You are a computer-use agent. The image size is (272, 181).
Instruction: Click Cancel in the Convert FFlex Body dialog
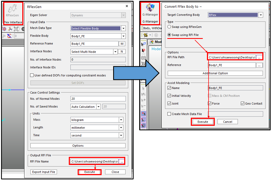(x=227, y=121)
